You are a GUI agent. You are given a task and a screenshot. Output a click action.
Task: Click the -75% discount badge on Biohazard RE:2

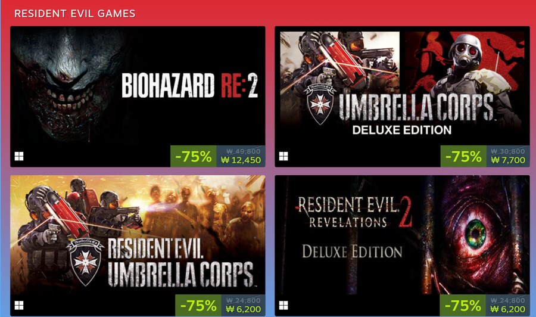(x=194, y=156)
